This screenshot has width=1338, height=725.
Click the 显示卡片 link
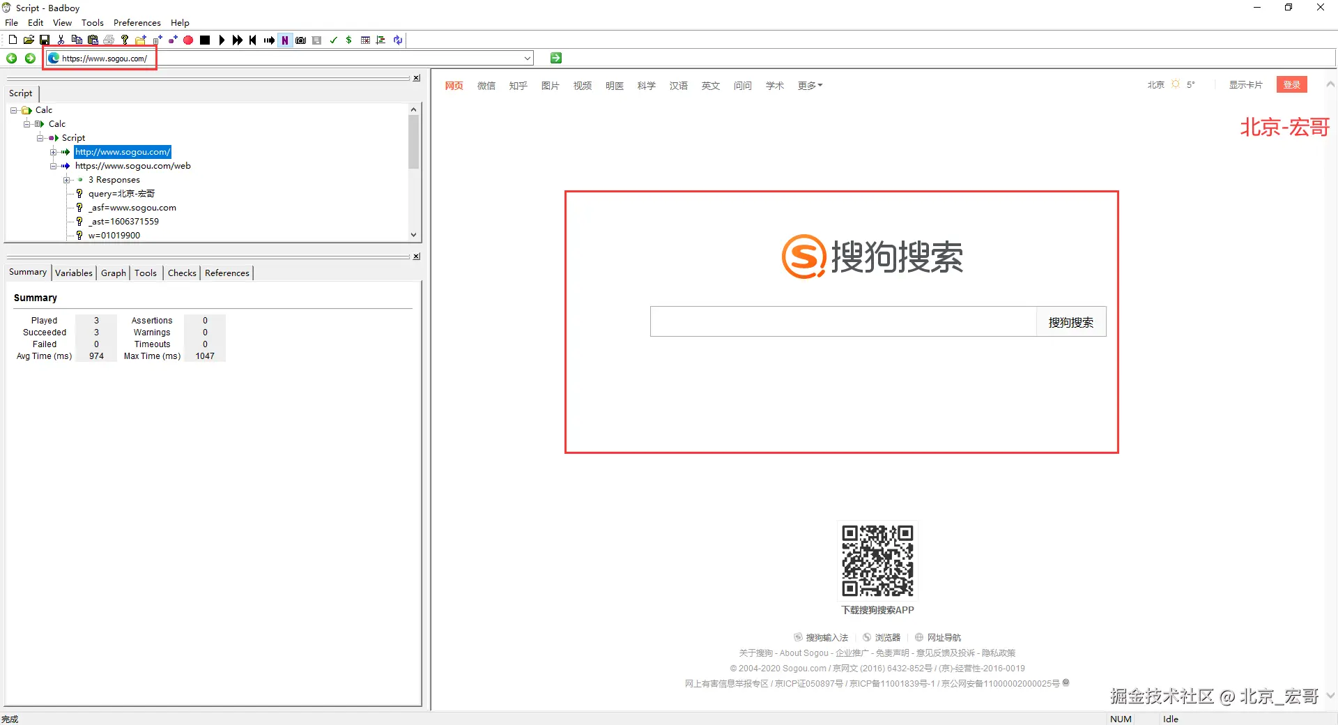click(1246, 85)
